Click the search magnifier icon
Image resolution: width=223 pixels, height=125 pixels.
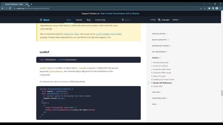(123, 20)
